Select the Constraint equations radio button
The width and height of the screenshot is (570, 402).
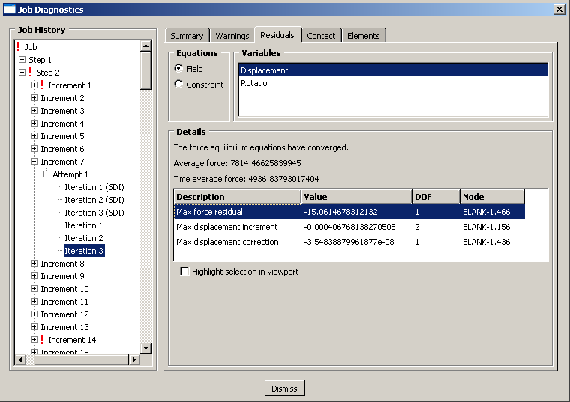[178, 85]
